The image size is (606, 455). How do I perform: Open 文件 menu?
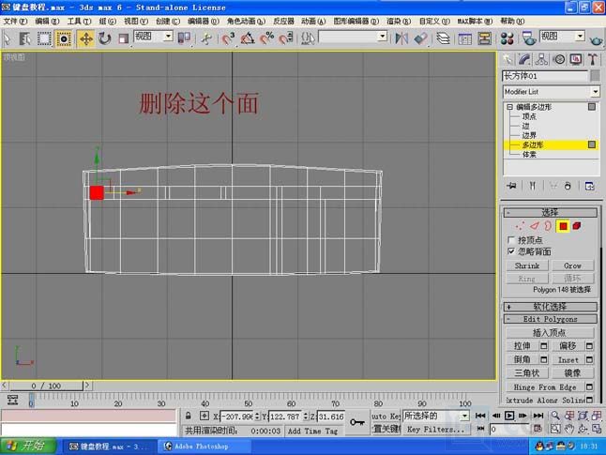(15, 22)
